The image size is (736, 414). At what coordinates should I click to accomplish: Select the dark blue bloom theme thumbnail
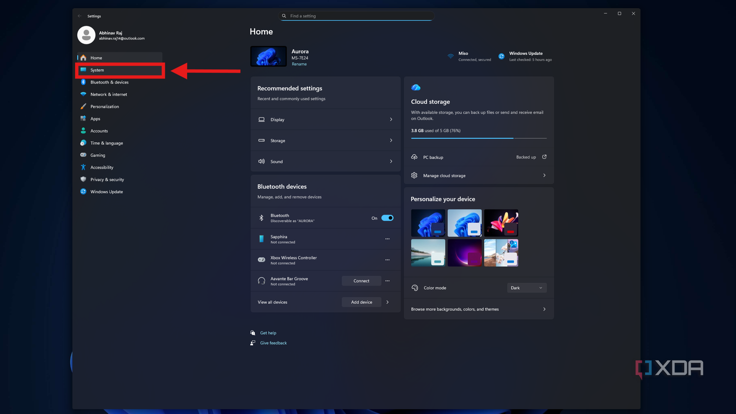pos(428,223)
